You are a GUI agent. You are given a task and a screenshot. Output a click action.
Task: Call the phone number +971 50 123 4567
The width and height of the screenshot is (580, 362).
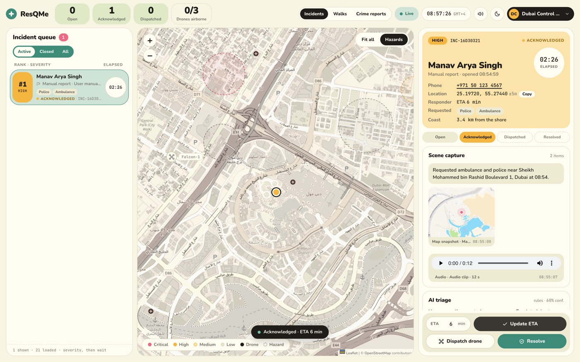pyautogui.click(x=479, y=85)
